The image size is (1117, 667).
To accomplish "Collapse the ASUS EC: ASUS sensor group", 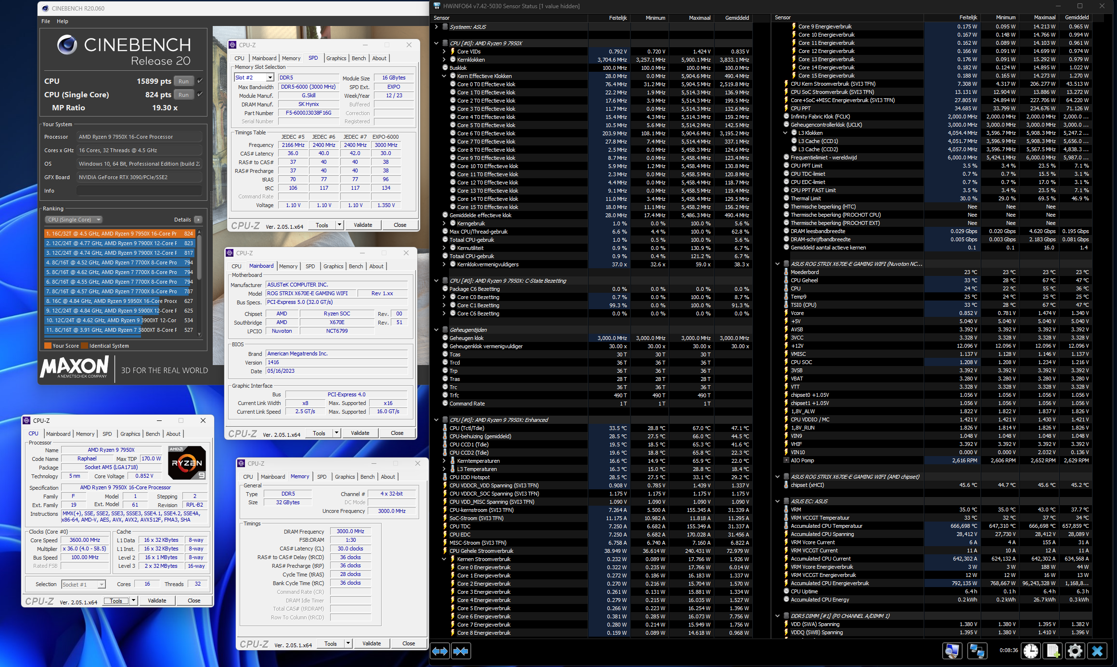I will [x=777, y=501].
